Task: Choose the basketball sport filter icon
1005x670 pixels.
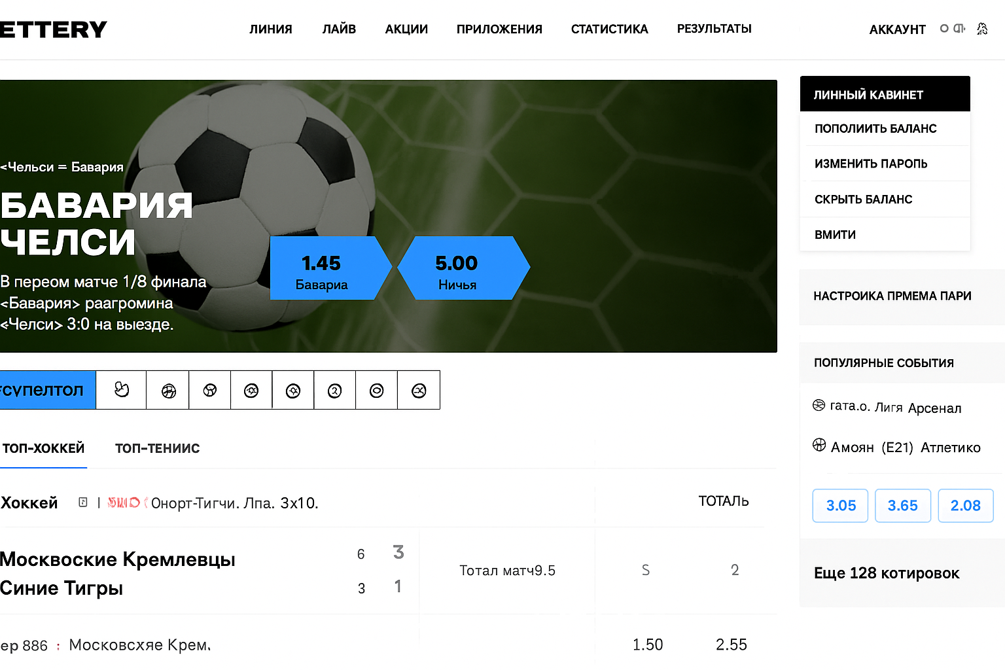Action: (x=168, y=391)
